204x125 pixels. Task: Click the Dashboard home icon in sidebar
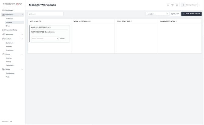tap(3, 10)
